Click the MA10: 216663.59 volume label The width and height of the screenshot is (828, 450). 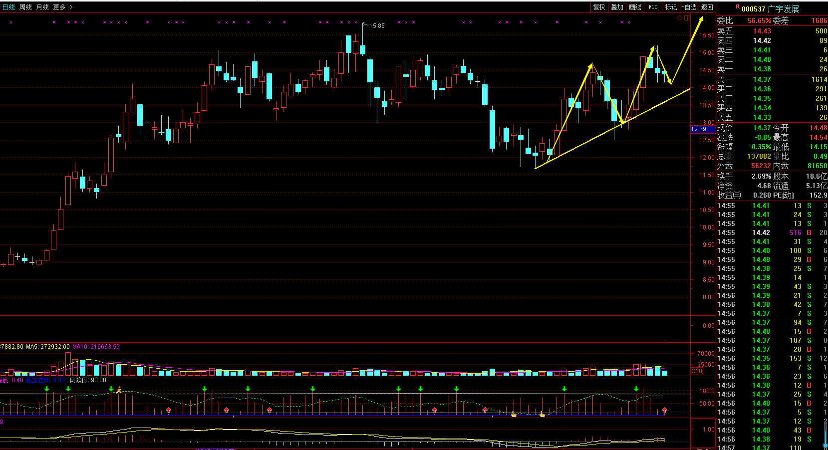96,347
